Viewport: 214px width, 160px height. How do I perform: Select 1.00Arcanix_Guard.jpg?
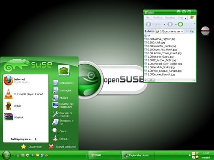[159, 57]
